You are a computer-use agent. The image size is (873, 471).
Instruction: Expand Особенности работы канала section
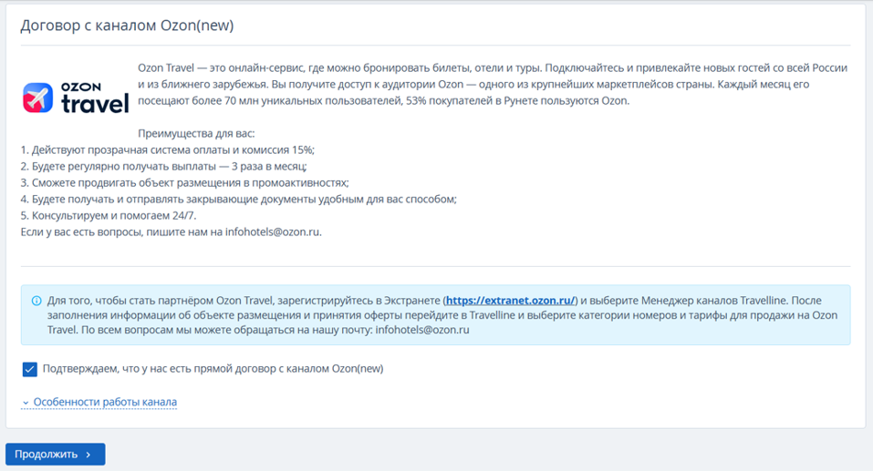pos(99,402)
